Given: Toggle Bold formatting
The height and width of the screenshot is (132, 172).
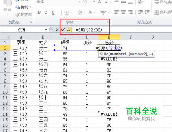Looking at the screenshot, I should click(39, 12).
